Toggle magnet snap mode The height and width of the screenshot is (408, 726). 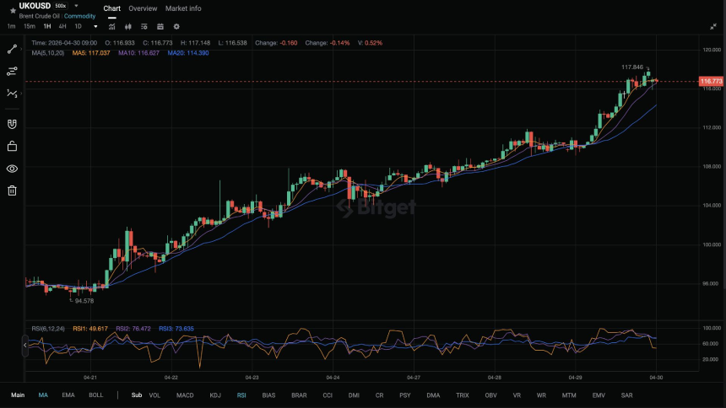point(12,124)
